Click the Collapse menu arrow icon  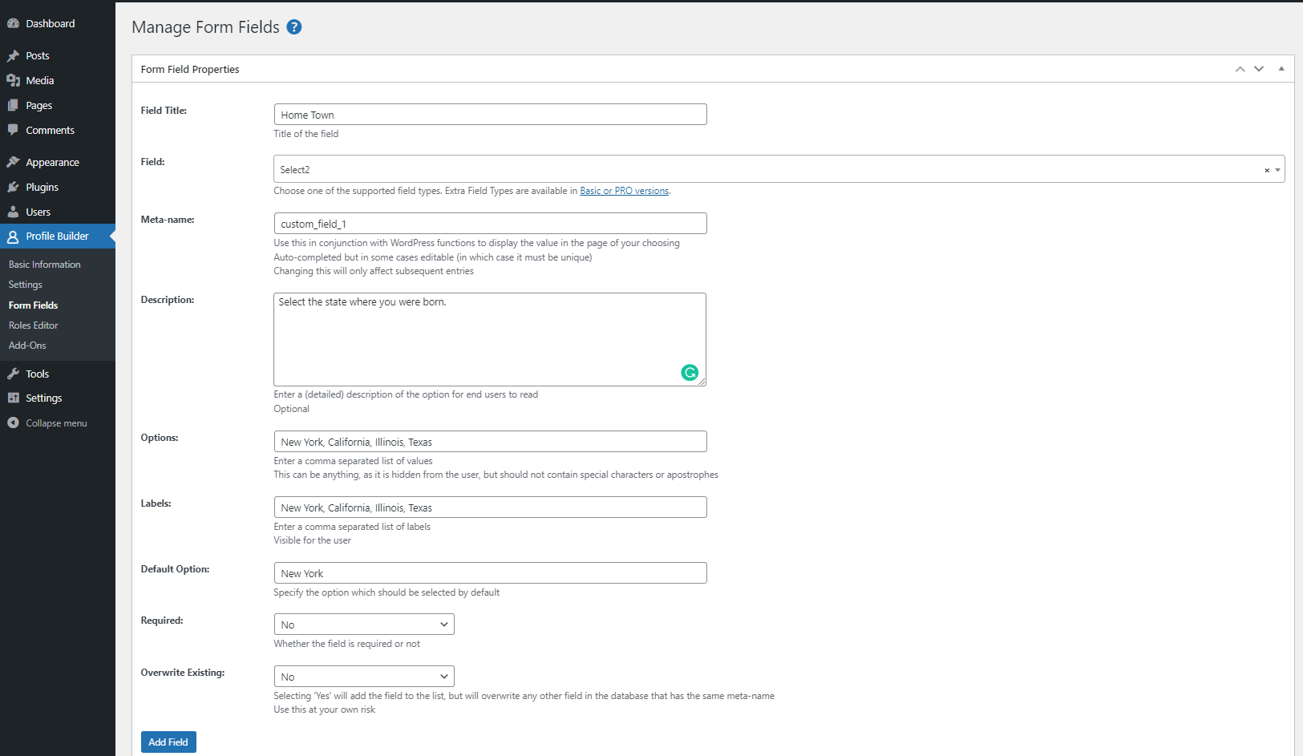click(x=13, y=422)
